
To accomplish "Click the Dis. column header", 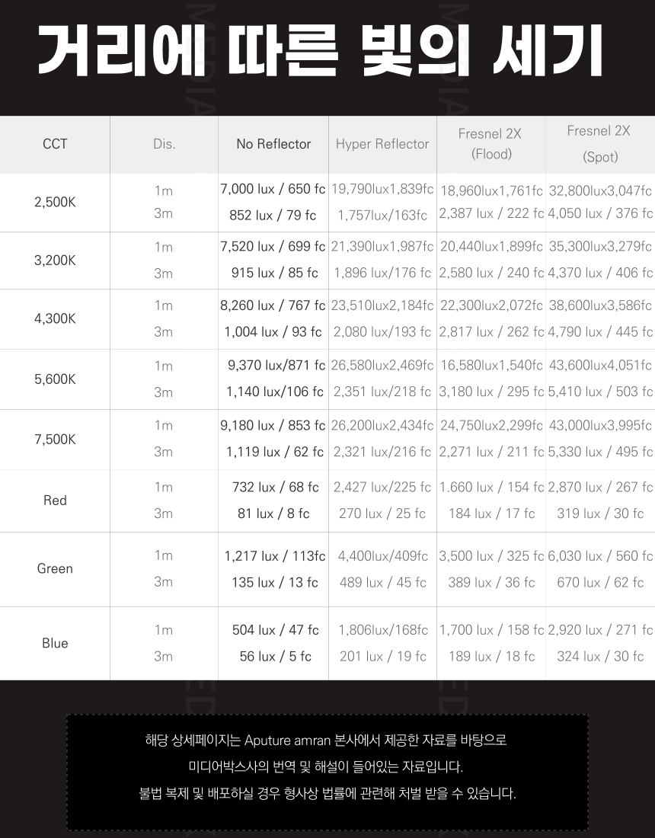I will point(164,144).
